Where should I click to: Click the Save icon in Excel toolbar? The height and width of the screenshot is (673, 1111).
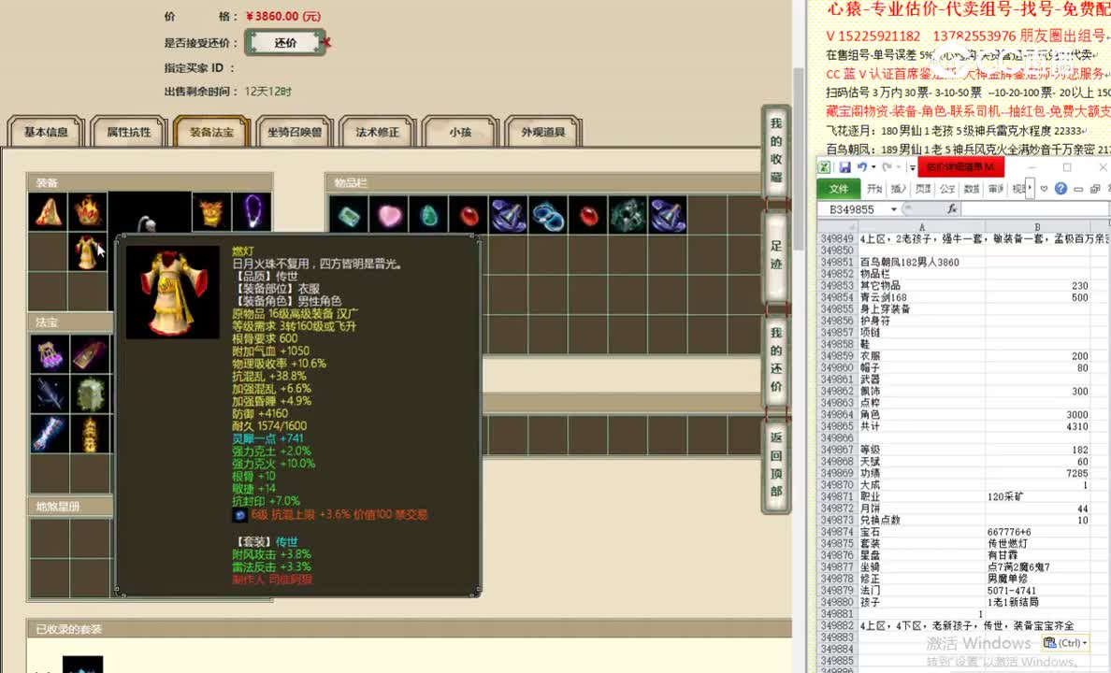845,166
